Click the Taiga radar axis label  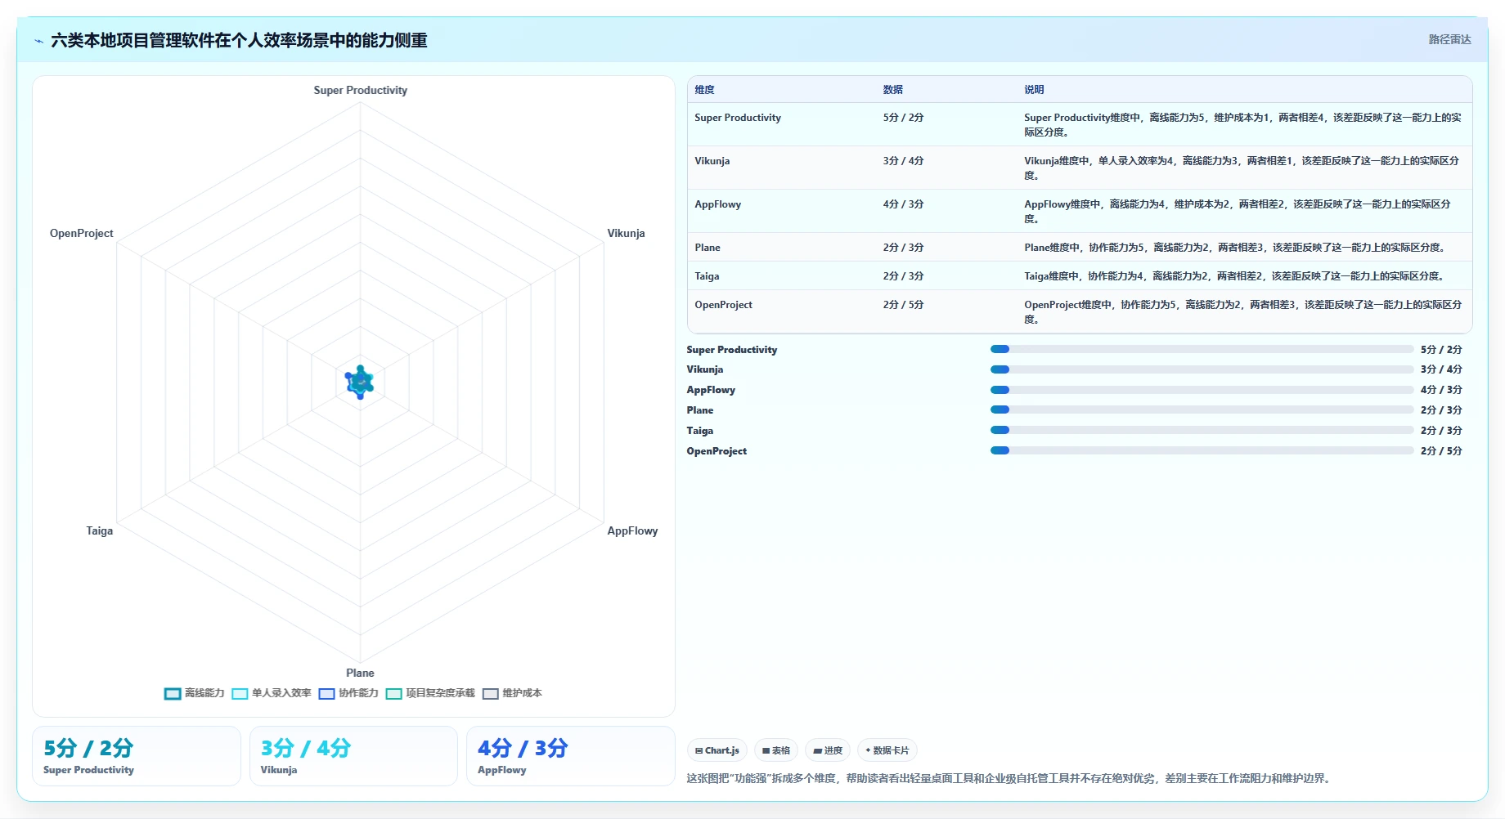[x=100, y=530]
